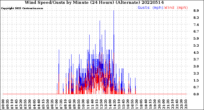
Task: Click the 08:10 time axis label
Action: (x=65, y=104)
